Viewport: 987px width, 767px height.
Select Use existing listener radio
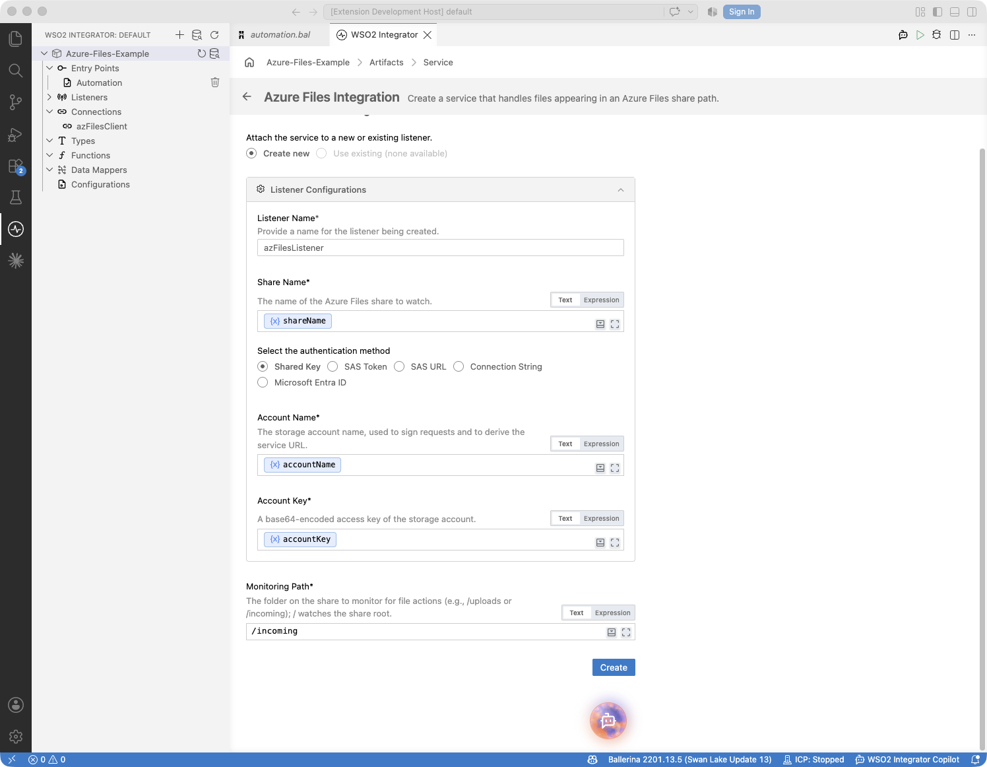[321, 153]
